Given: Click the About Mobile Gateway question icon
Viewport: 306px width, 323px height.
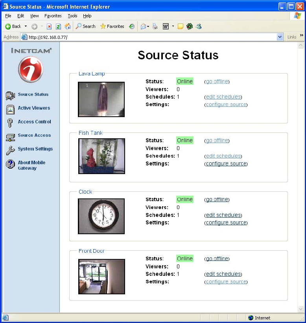Looking at the screenshot, I should coord(10,164).
